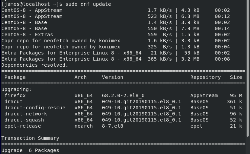Image resolution: width=250 pixels, height=154 pixels.
Task: Click the firefox package name
Action: tap(15, 95)
